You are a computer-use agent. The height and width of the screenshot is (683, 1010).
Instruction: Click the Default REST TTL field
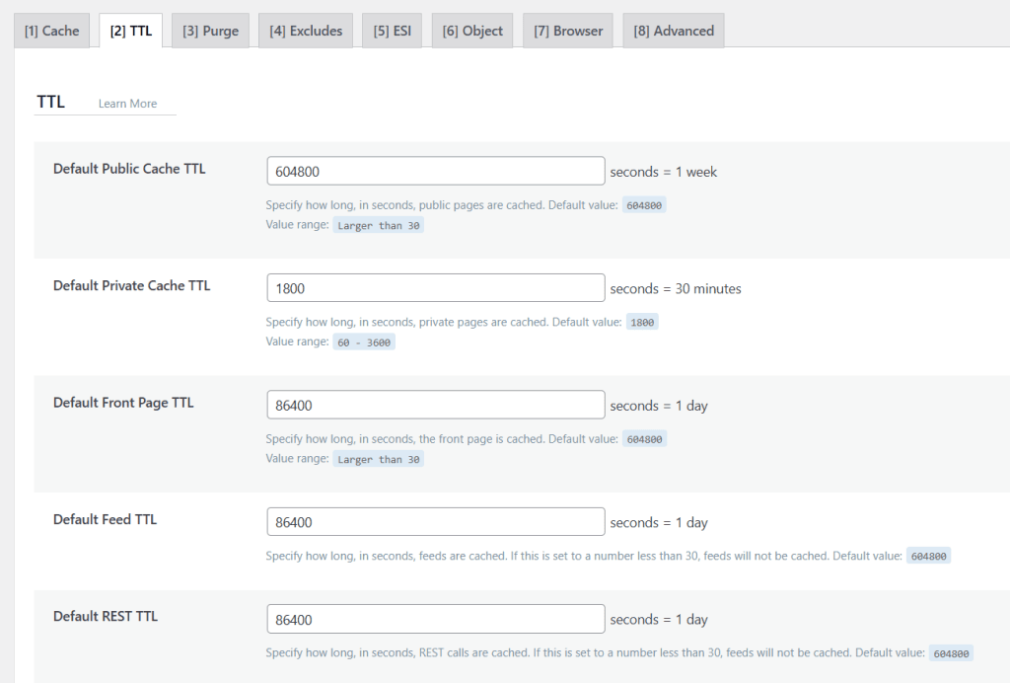(x=435, y=619)
